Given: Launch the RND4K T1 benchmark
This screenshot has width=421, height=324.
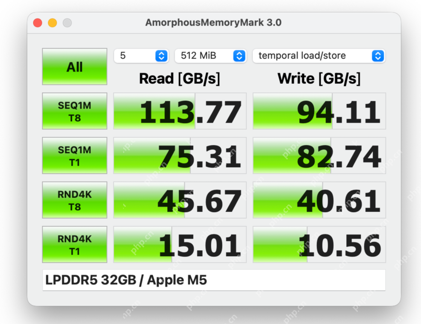Looking at the screenshot, I should pos(74,245).
